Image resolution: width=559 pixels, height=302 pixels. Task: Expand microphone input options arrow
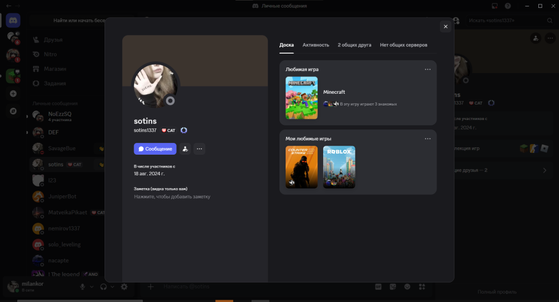point(92,287)
